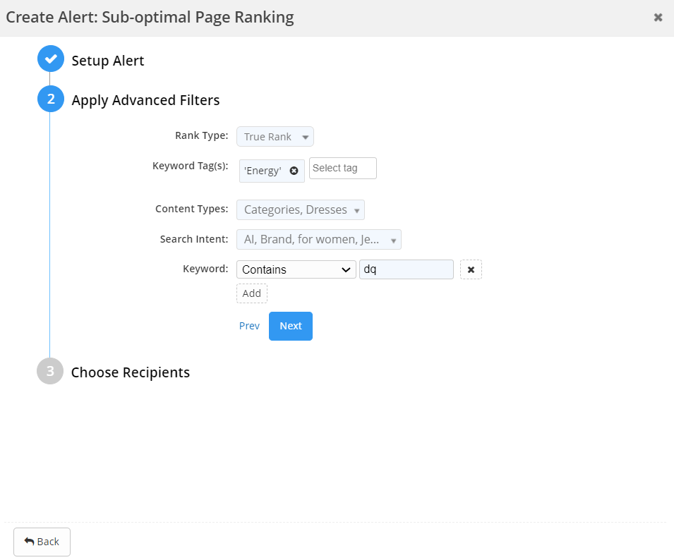Remove the 'Energy' keyword tag
Screen dimensions: 674x560
pos(294,171)
